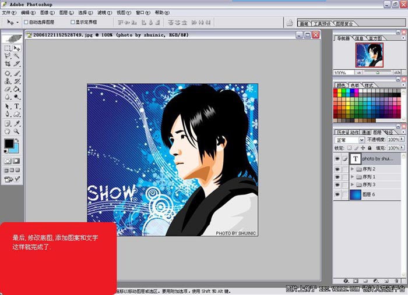Viewport: 408px width, 295px height.
Task: Select the Hand tool
Action: click(8, 131)
